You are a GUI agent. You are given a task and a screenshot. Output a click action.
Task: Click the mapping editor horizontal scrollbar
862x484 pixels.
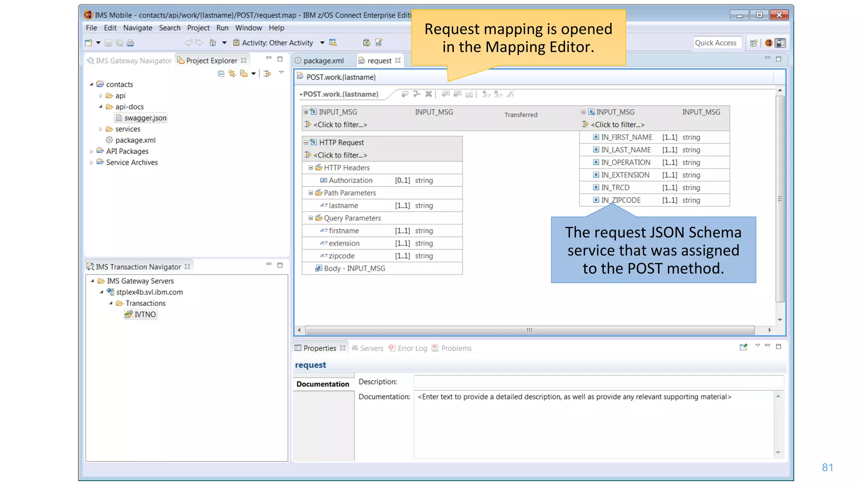(x=529, y=330)
